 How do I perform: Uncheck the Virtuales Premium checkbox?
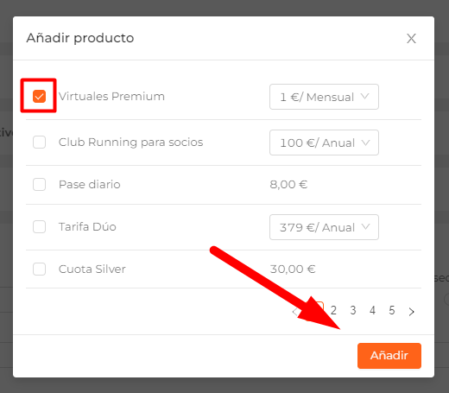[x=39, y=96]
